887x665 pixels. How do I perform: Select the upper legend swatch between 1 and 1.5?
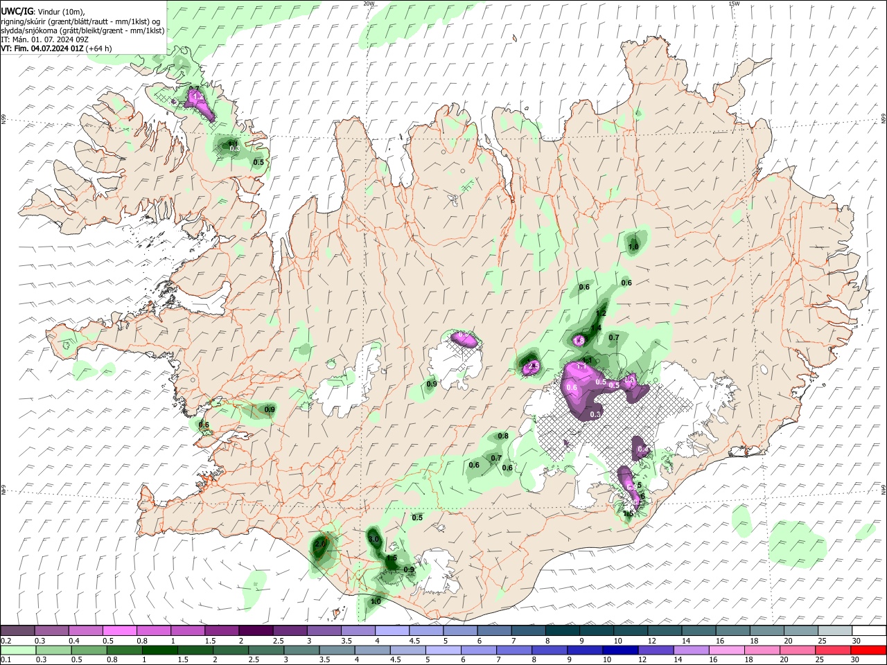(x=187, y=631)
